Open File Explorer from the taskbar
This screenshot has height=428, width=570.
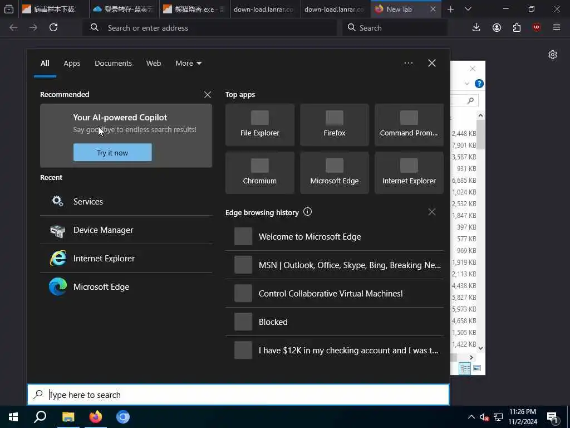(x=68, y=417)
